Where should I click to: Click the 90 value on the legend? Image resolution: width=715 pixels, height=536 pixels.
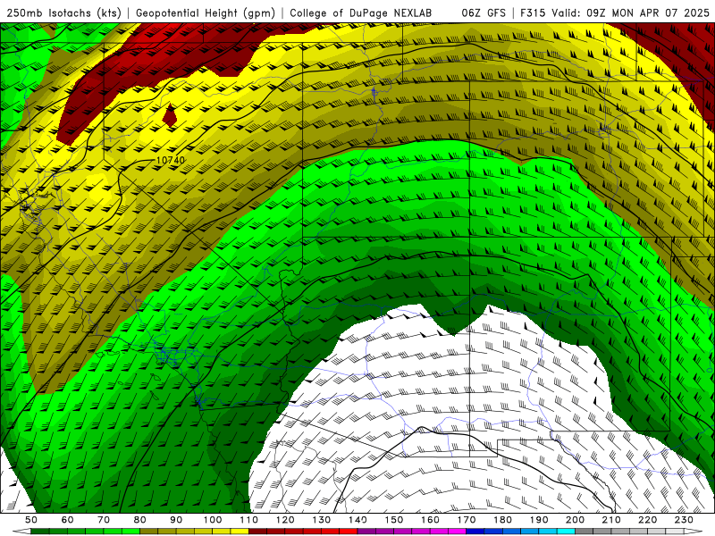coord(176,520)
